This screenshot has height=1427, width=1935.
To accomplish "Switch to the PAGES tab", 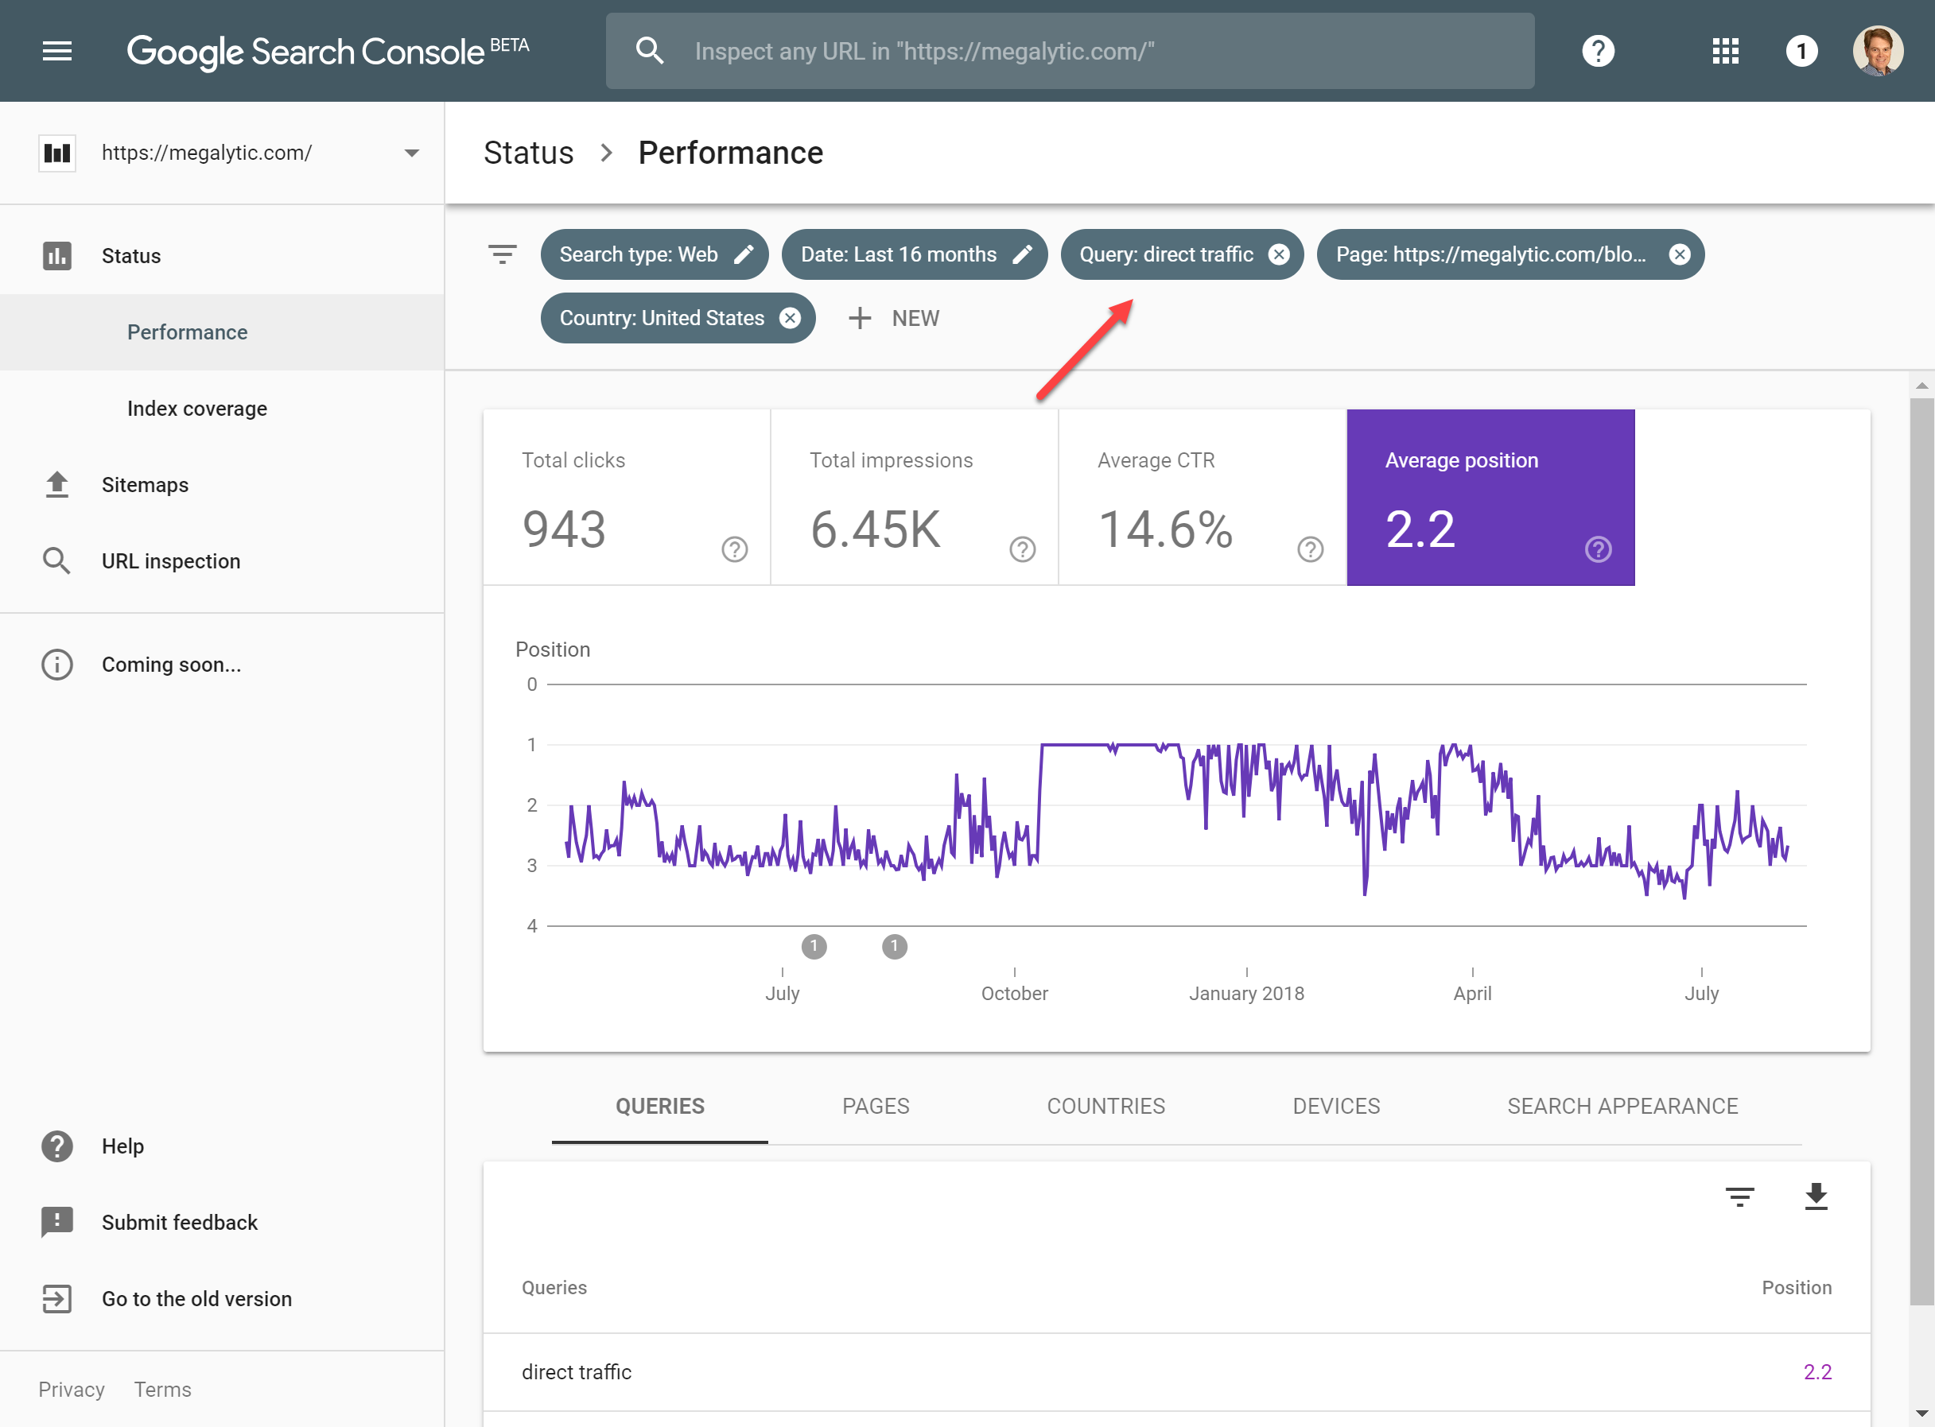I will (876, 1107).
